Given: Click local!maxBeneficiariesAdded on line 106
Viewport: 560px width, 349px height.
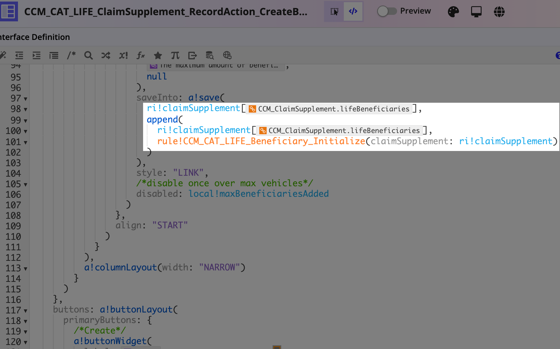Looking at the screenshot, I should (259, 194).
